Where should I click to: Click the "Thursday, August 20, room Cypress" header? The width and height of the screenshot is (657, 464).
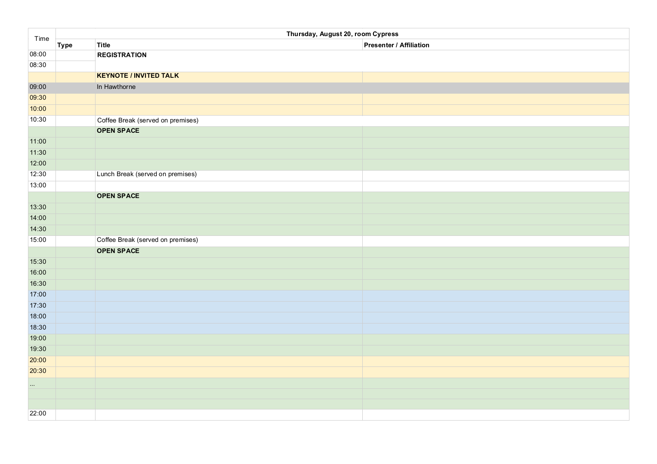click(342, 34)
